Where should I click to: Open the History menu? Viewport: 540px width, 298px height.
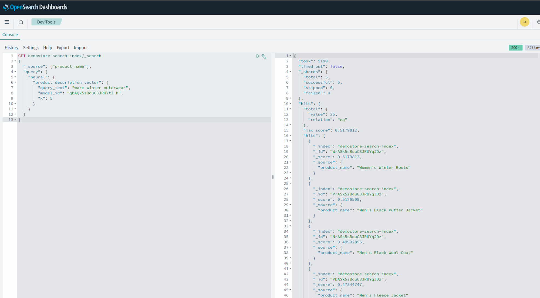[x=11, y=48]
